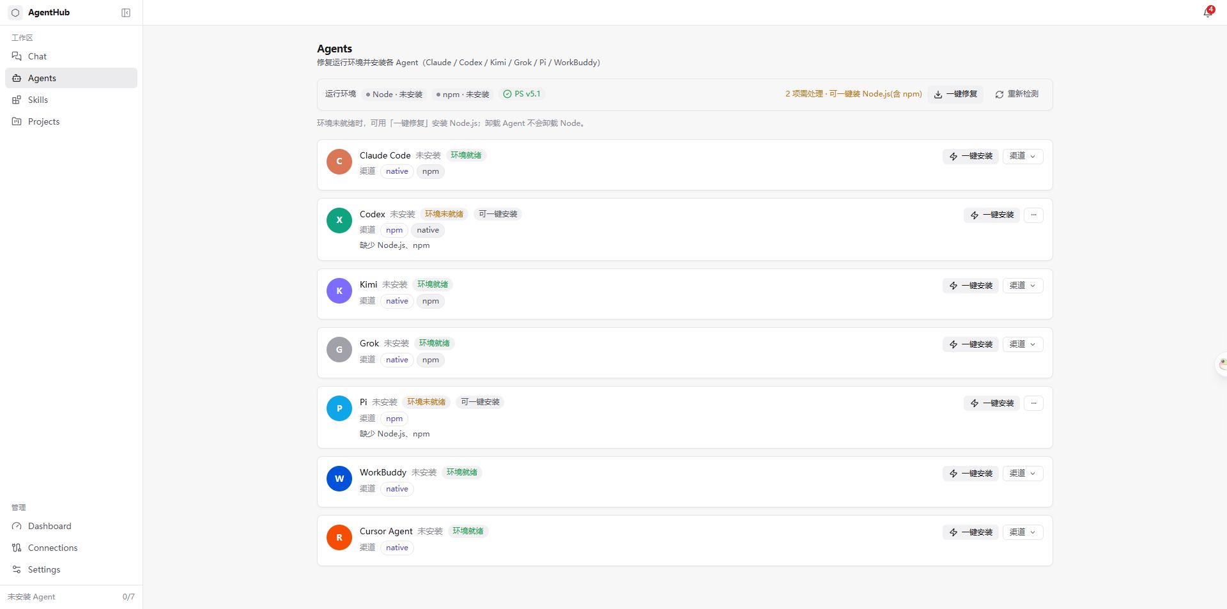The image size is (1227, 609).
Task: Select npm channel chip for Claude Code
Action: click(431, 171)
